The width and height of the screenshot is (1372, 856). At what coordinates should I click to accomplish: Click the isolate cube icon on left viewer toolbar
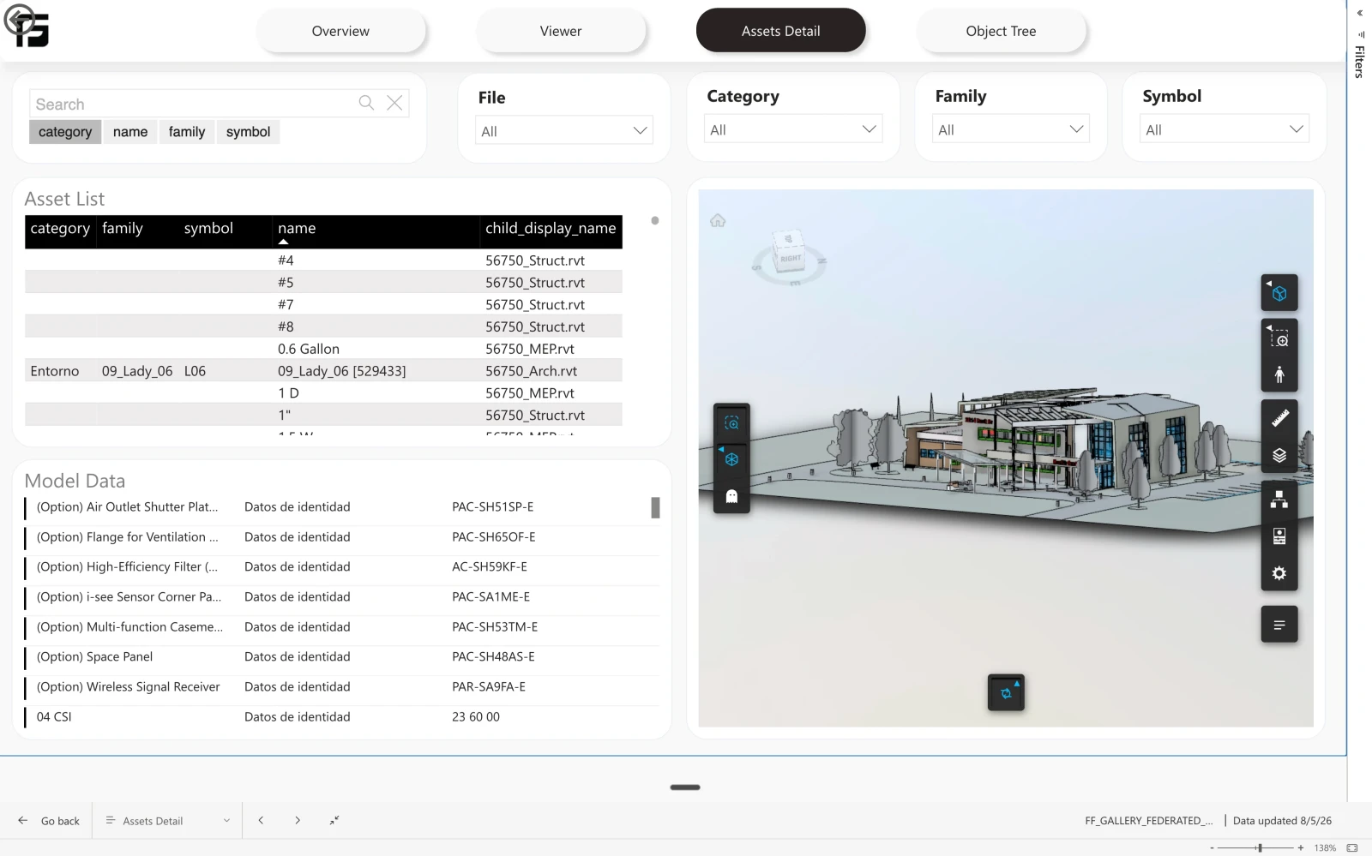pos(731,459)
